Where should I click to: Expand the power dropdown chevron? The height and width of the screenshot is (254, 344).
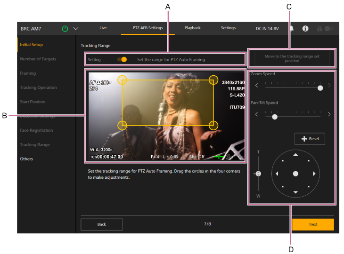[x=76, y=29]
